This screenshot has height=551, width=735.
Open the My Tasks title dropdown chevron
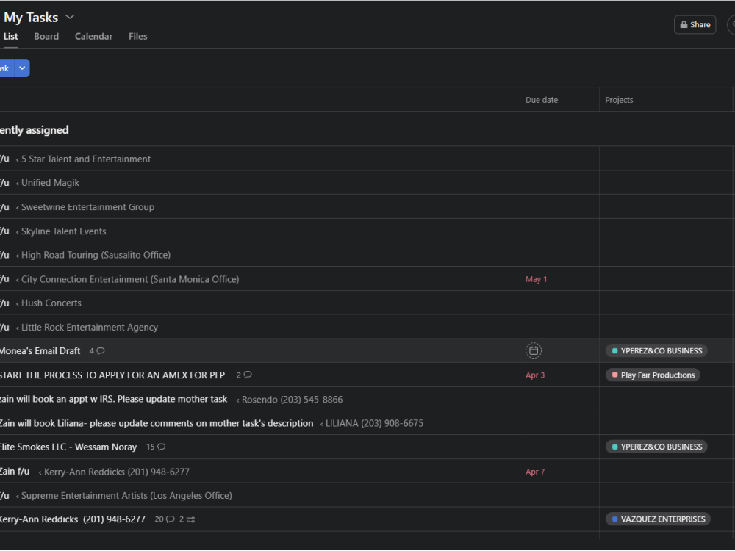point(70,17)
